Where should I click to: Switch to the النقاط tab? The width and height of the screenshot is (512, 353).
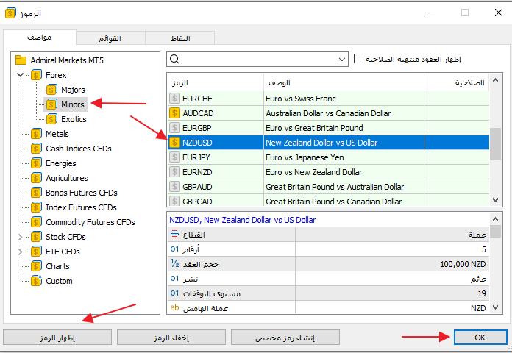point(180,38)
